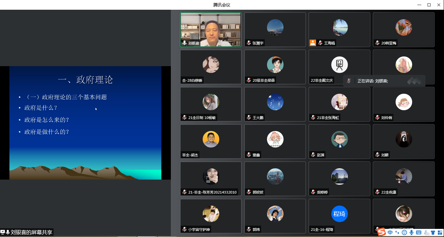The width and height of the screenshot is (444, 237).
Task: Click the 腾讯会议 window title bar
Action: click(222, 5)
